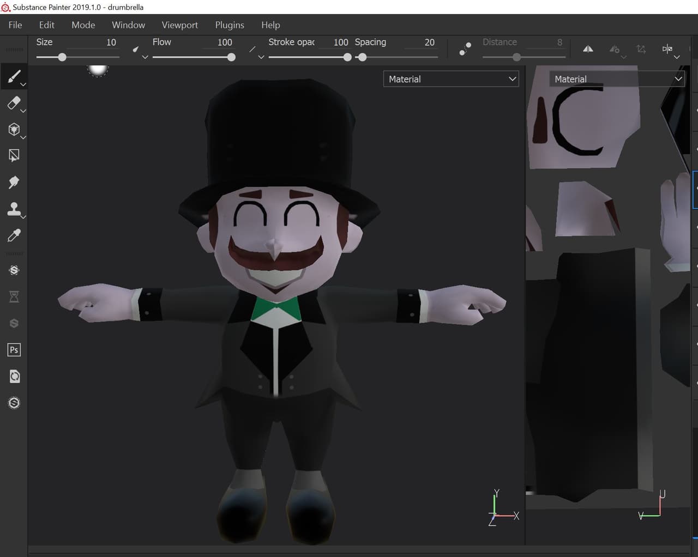This screenshot has height=557, width=698.
Task: Click the Size slider handle
Action: [62, 57]
